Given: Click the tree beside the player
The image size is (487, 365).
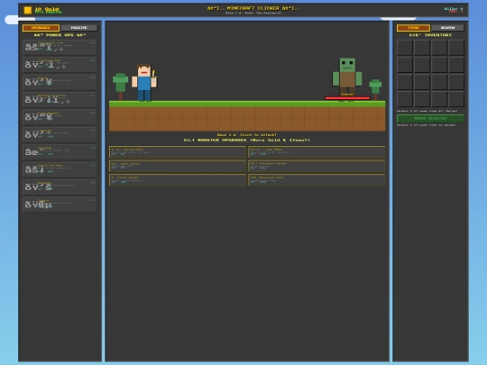Looking at the screenshot, I should [121, 87].
